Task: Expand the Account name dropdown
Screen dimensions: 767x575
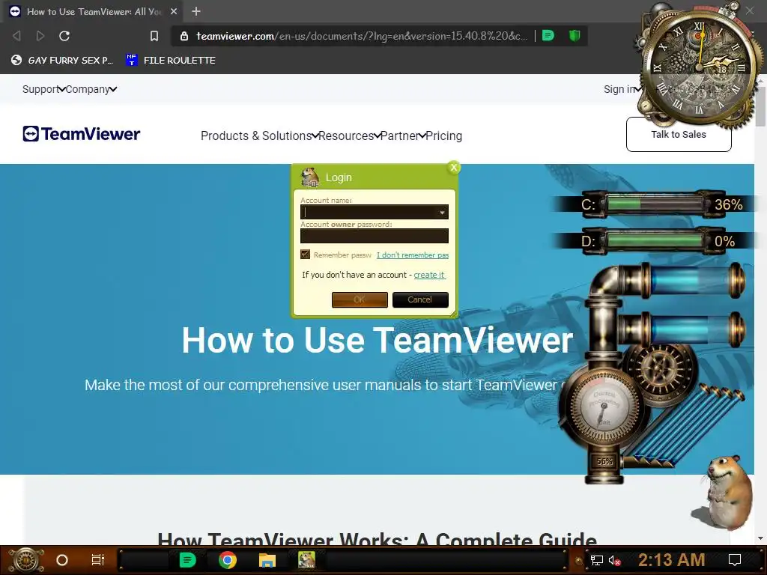Action: click(442, 212)
